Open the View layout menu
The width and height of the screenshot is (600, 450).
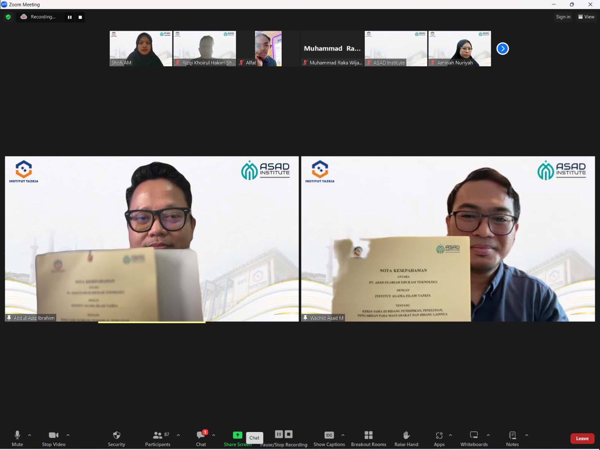click(586, 17)
